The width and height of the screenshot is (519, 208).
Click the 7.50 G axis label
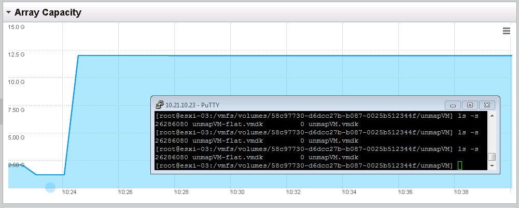coord(16,109)
